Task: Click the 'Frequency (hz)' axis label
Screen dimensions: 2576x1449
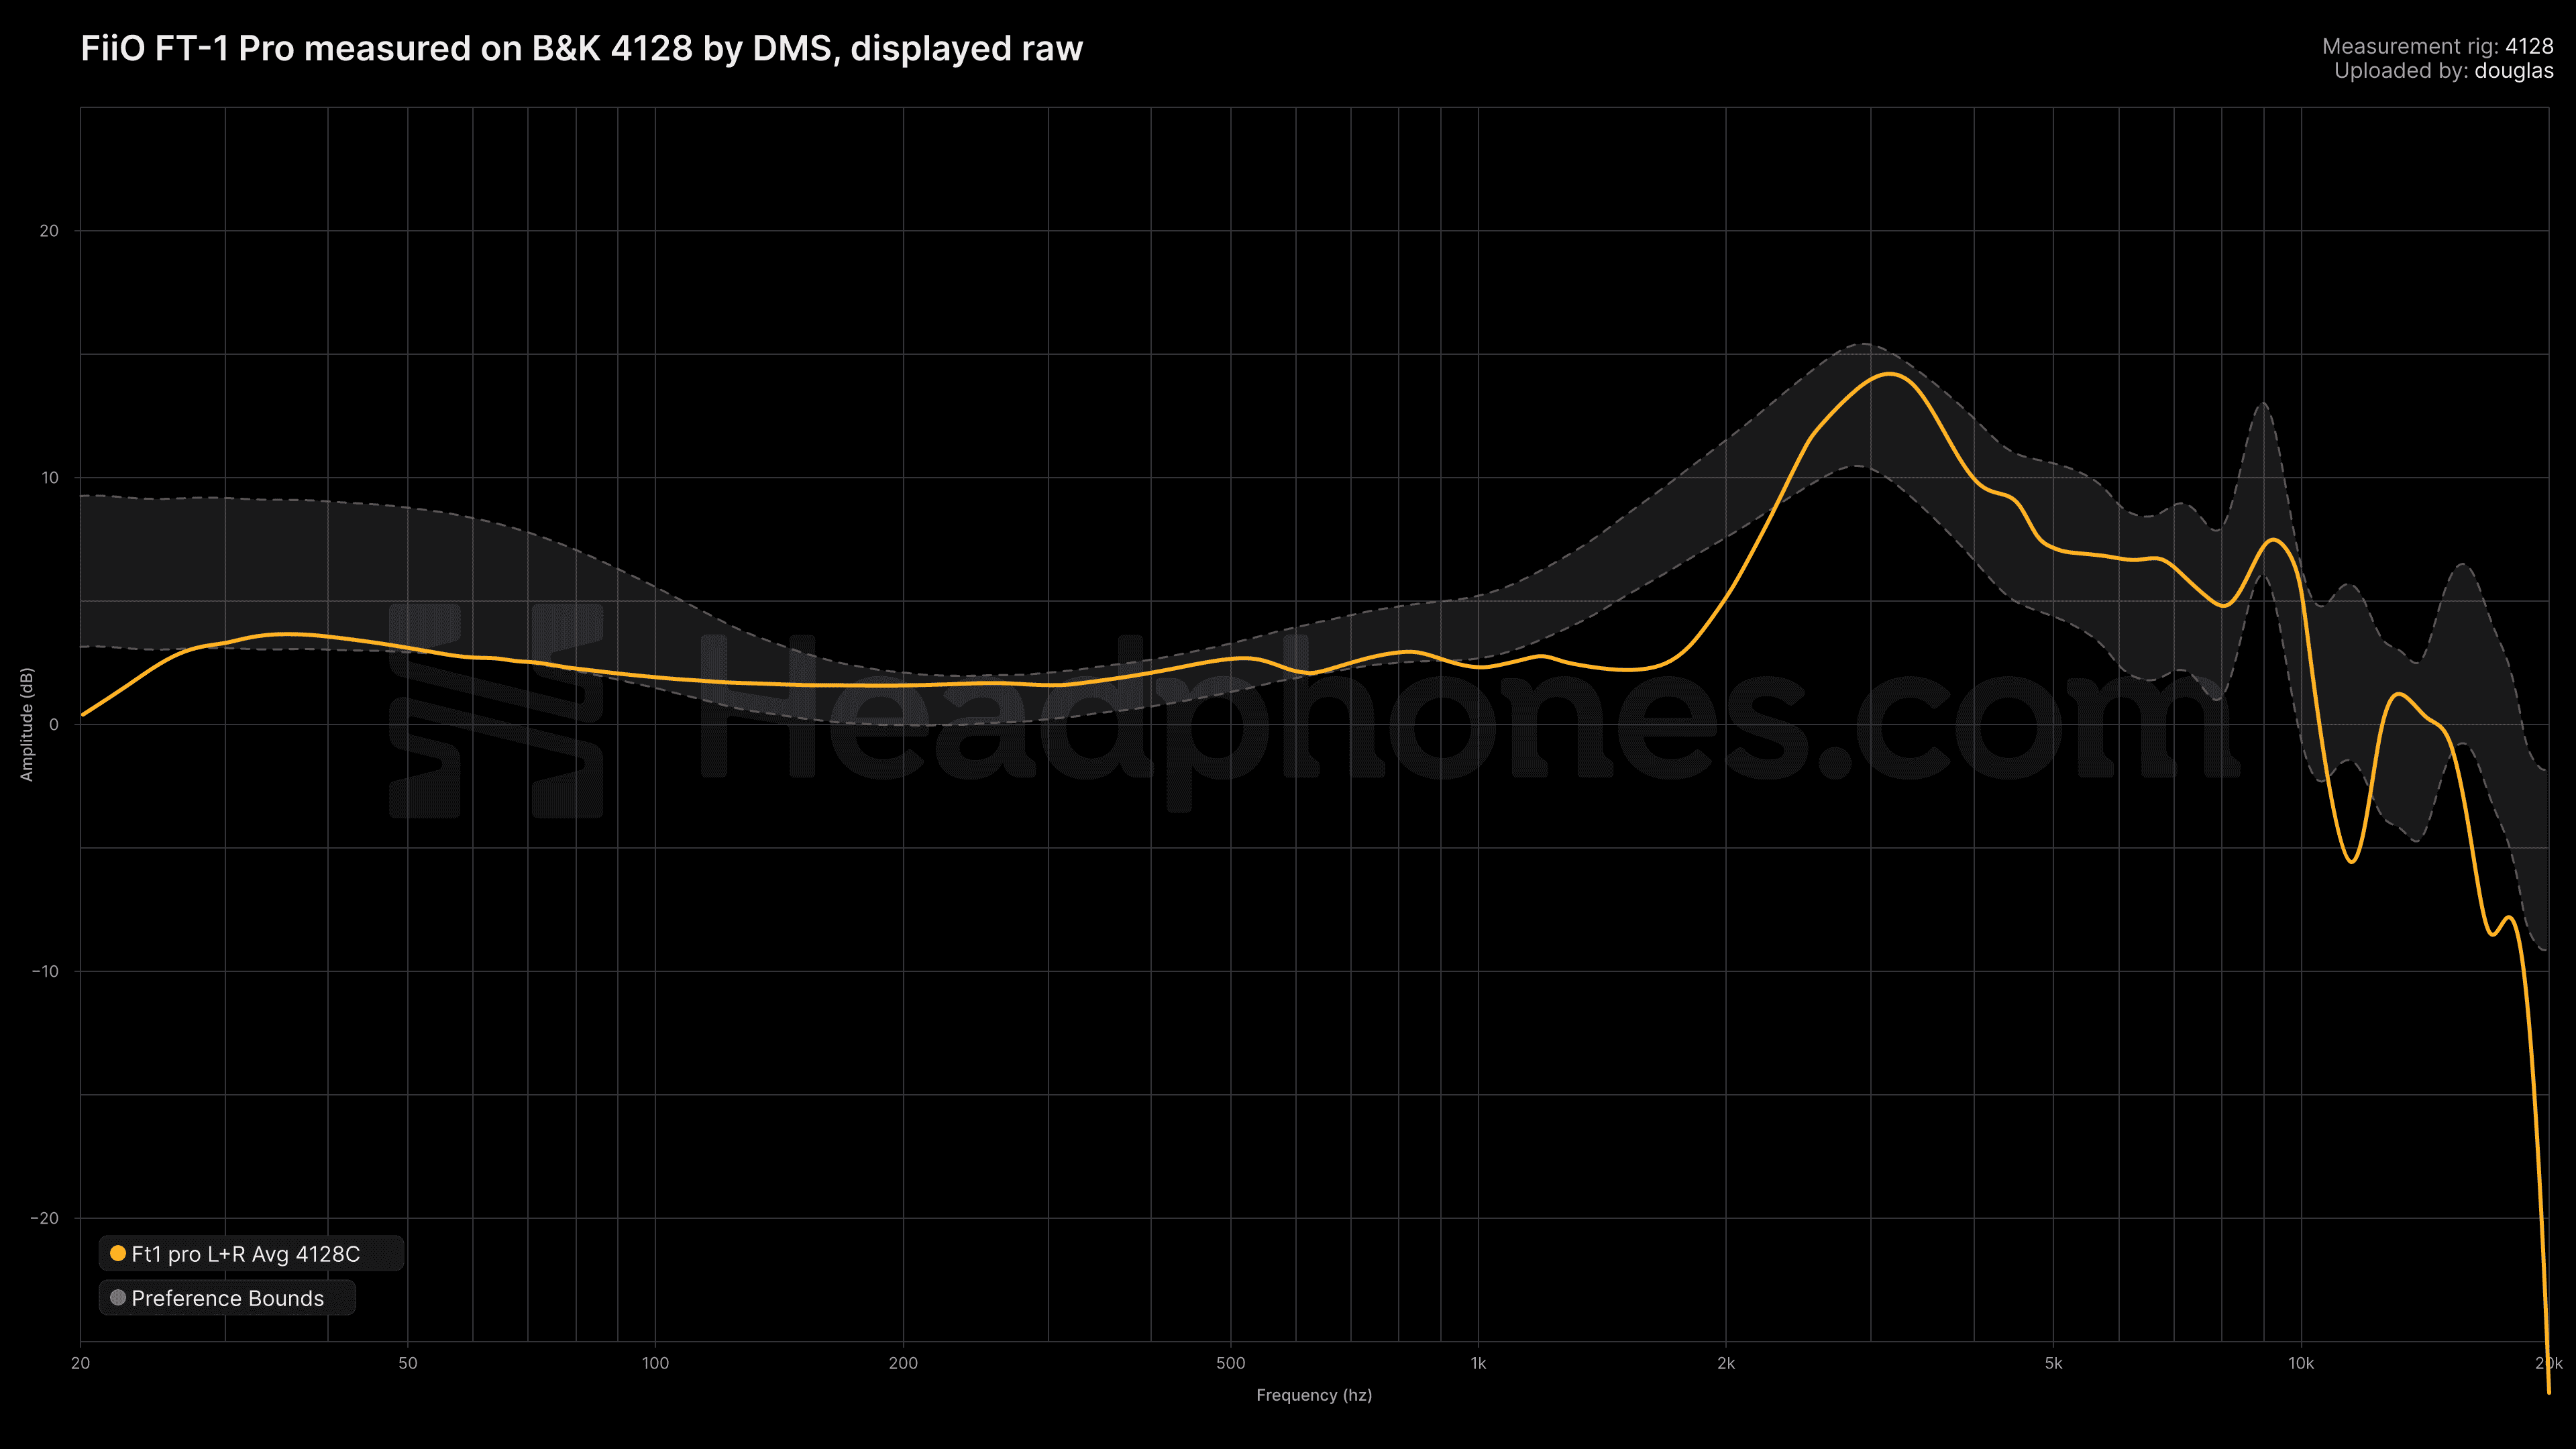Action: click(x=1314, y=1395)
